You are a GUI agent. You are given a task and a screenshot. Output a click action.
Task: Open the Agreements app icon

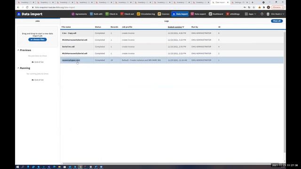coord(73,14)
